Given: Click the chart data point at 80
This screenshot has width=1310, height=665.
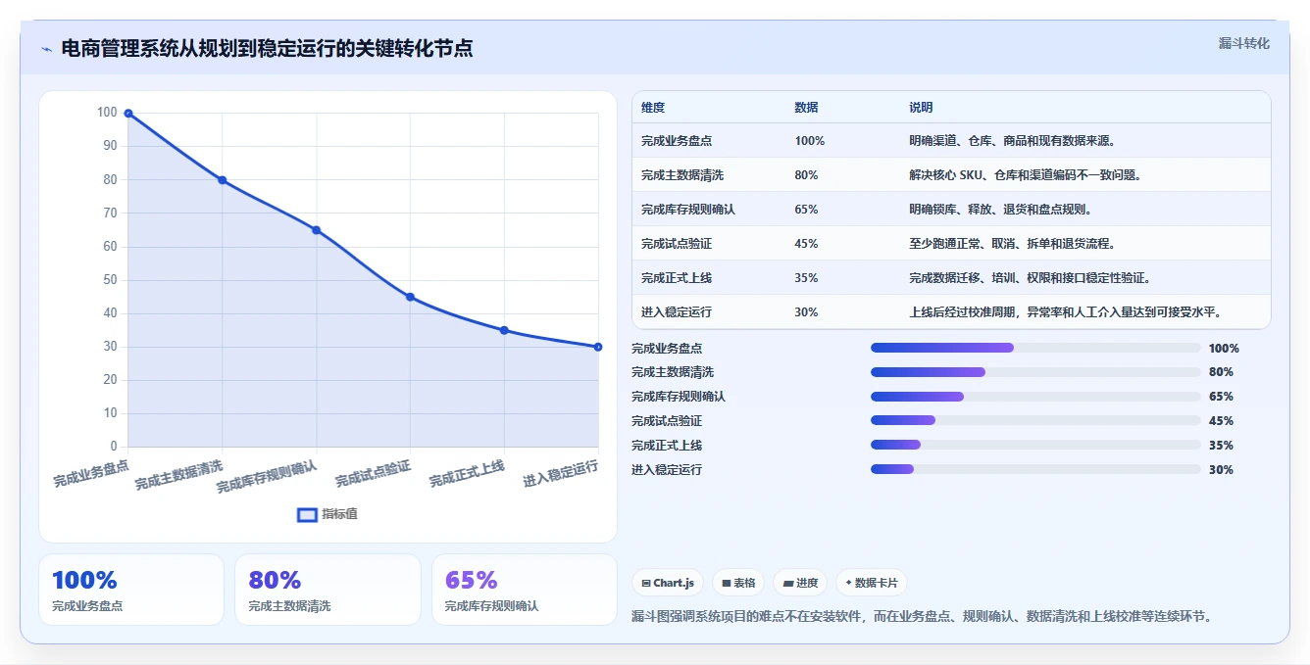Looking at the screenshot, I should pos(223,179).
